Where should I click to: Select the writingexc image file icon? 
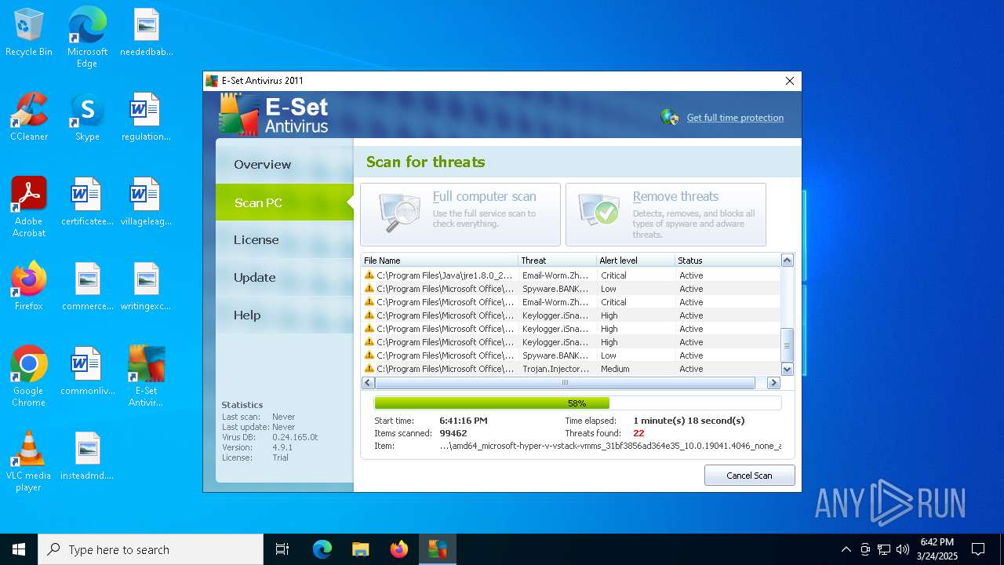tap(146, 287)
